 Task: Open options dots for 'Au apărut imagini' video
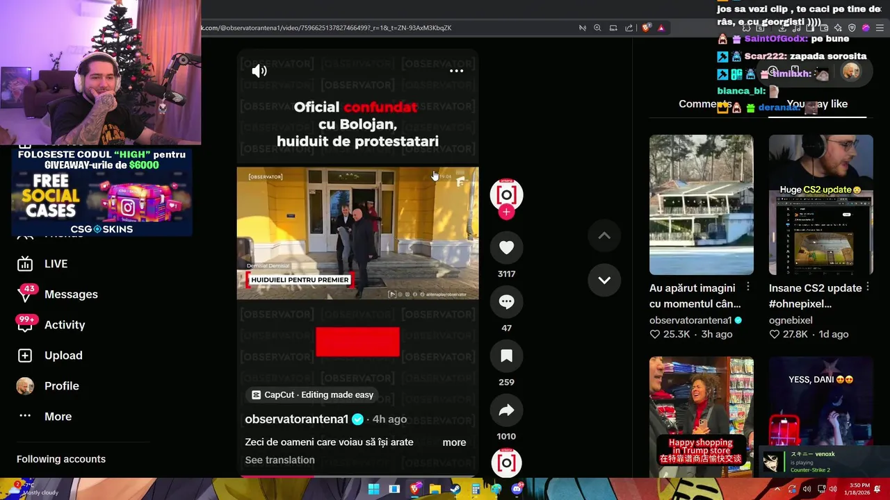(x=748, y=287)
